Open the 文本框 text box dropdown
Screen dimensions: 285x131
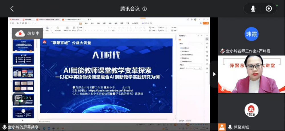[153, 31]
